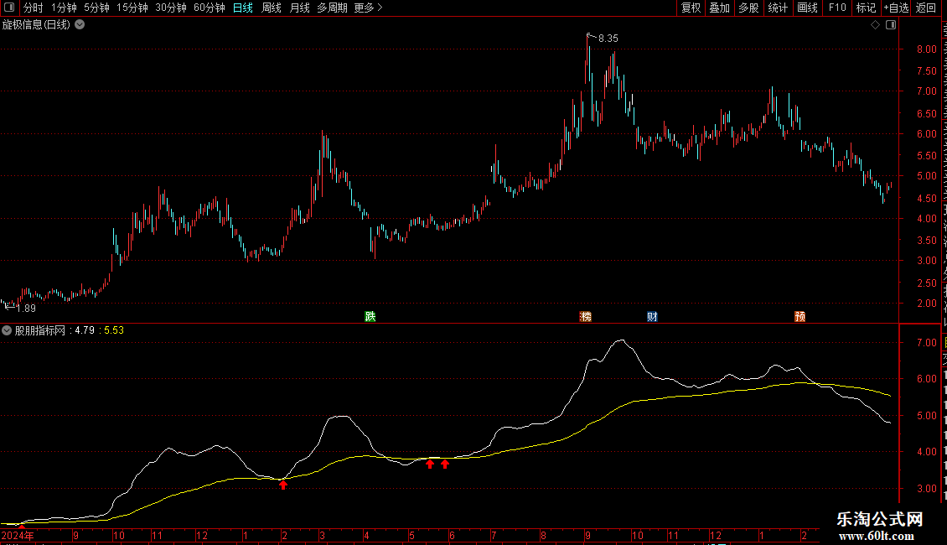Click the 叠加 overlay button
Viewport: 947px width, 545px height.
[719, 8]
